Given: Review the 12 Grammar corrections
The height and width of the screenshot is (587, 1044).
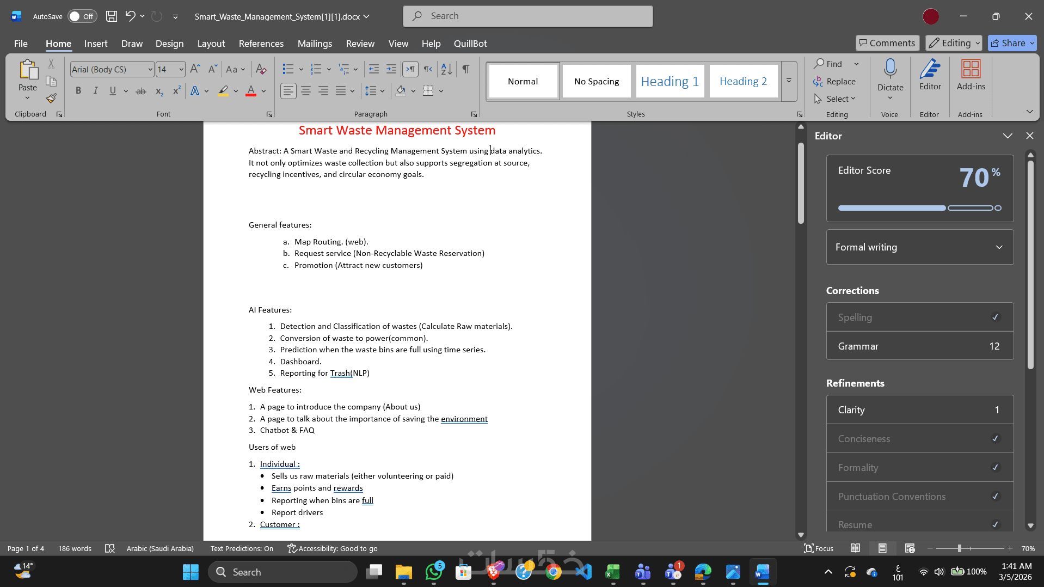Looking at the screenshot, I should click(920, 346).
